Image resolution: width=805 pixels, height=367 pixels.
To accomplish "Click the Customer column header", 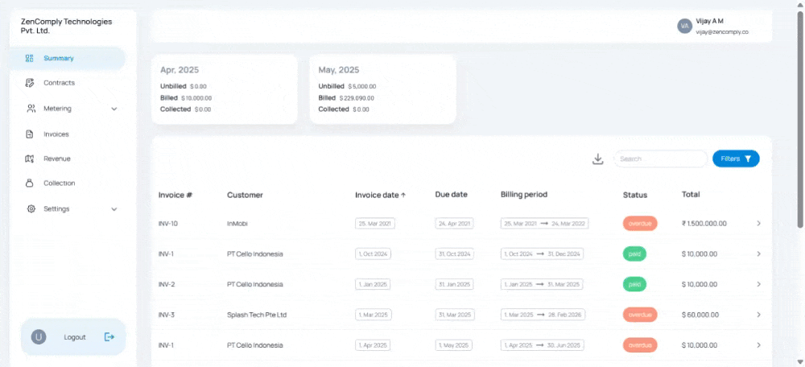I will (x=245, y=195).
